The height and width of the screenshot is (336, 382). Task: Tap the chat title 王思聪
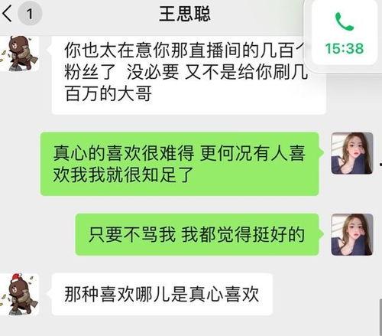185,14
